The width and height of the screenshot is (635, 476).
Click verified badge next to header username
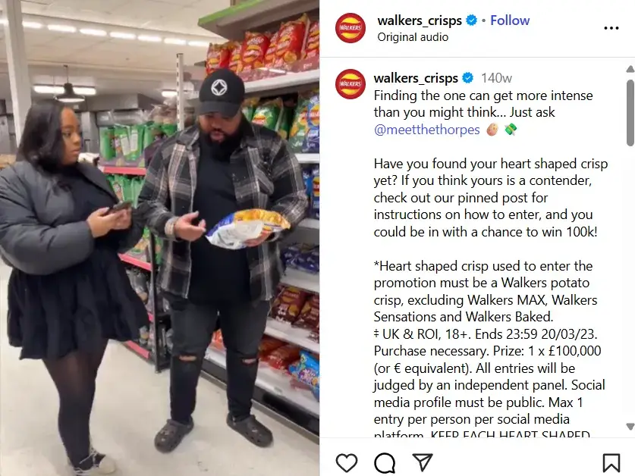point(471,20)
